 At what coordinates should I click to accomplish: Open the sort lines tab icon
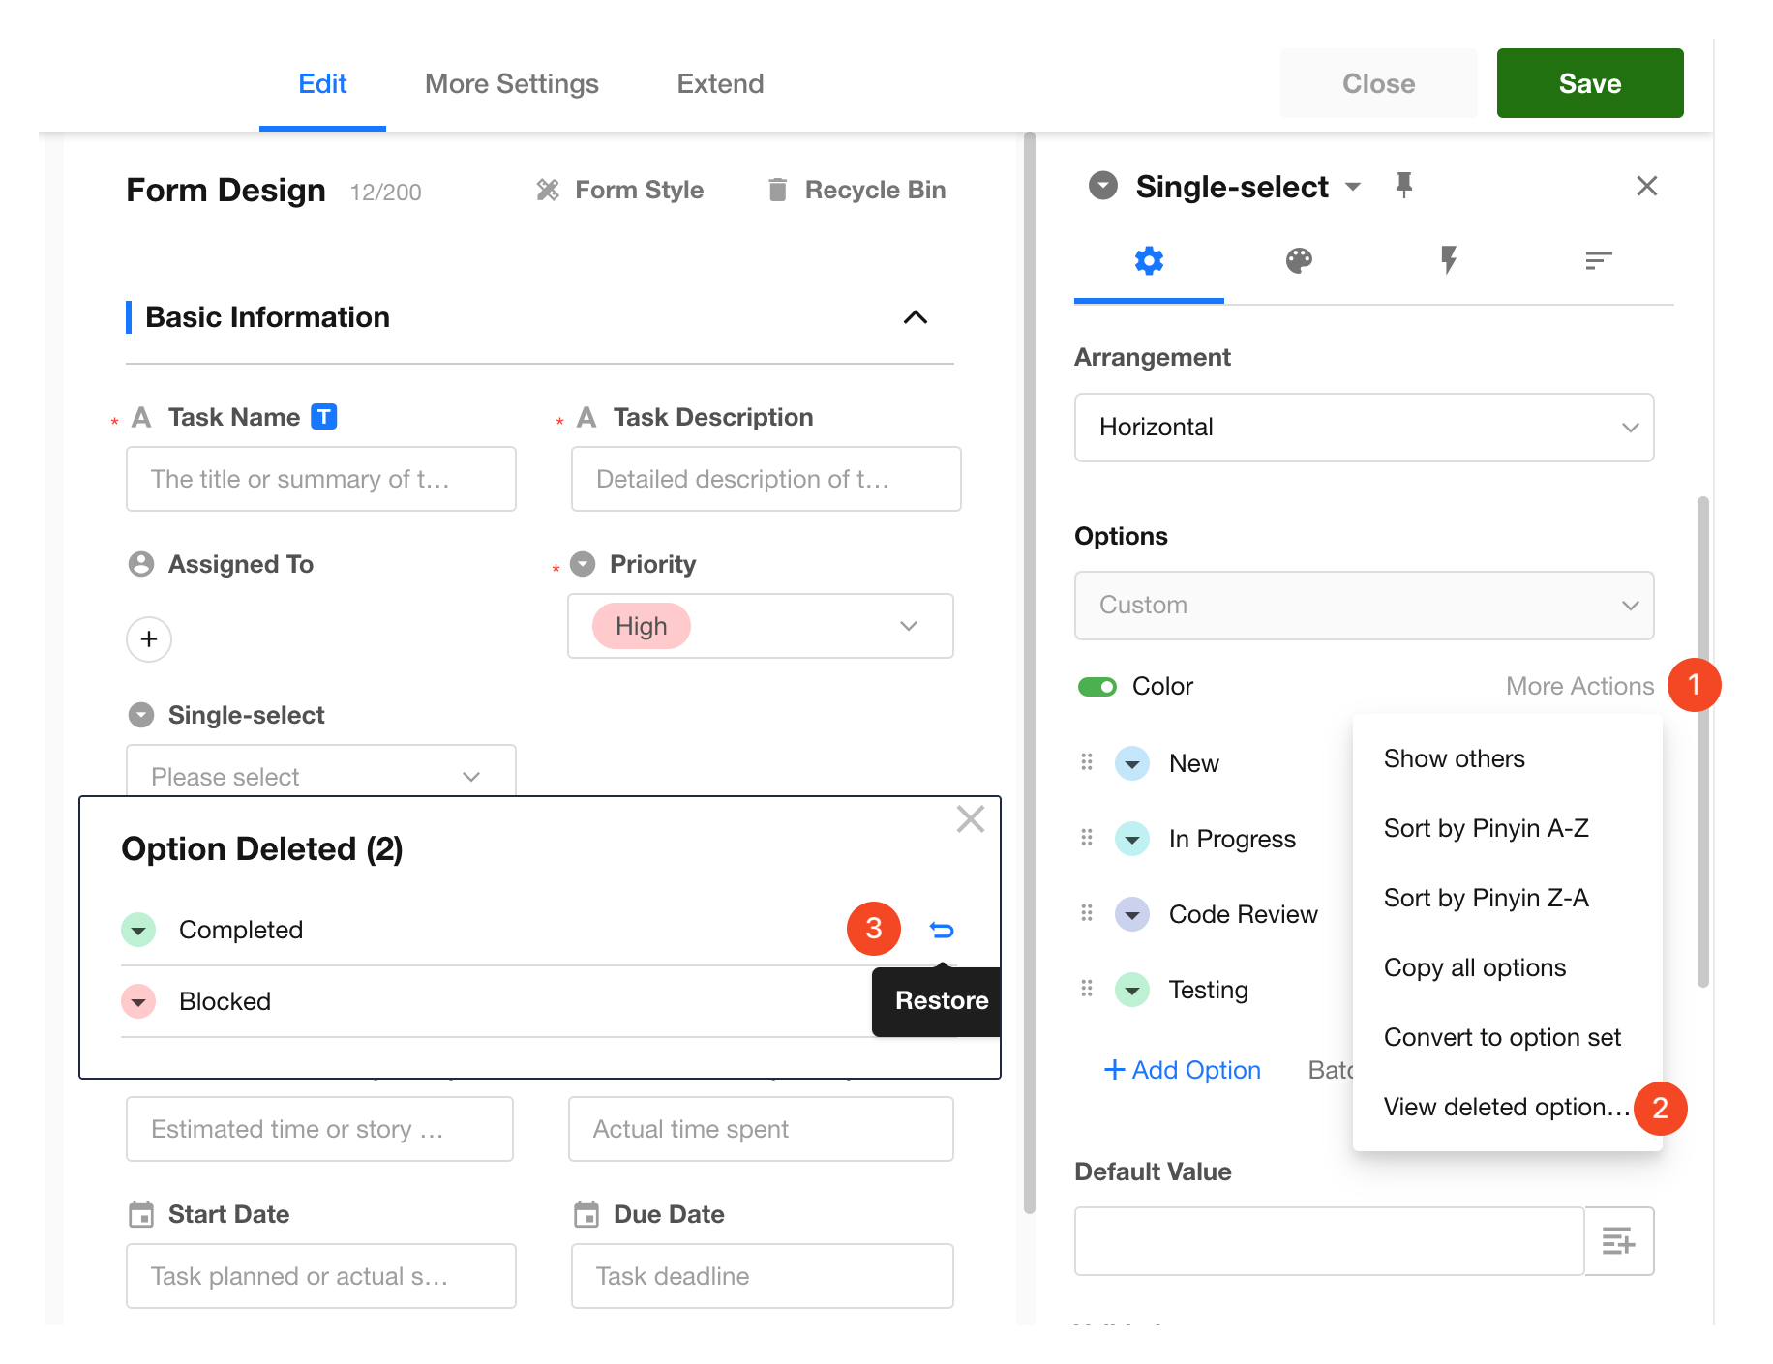tap(1598, 260)
